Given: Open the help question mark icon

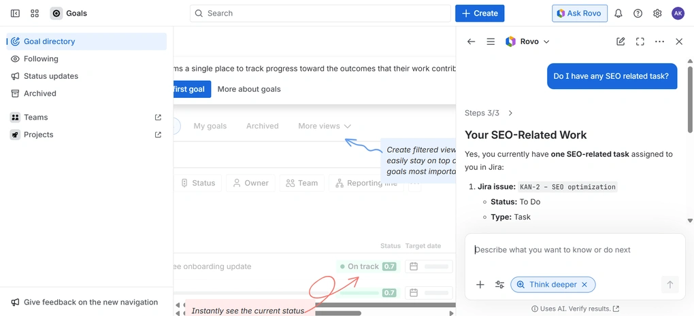Looking at the screenshot, I should pyautogui.click(x=638, y=13).
